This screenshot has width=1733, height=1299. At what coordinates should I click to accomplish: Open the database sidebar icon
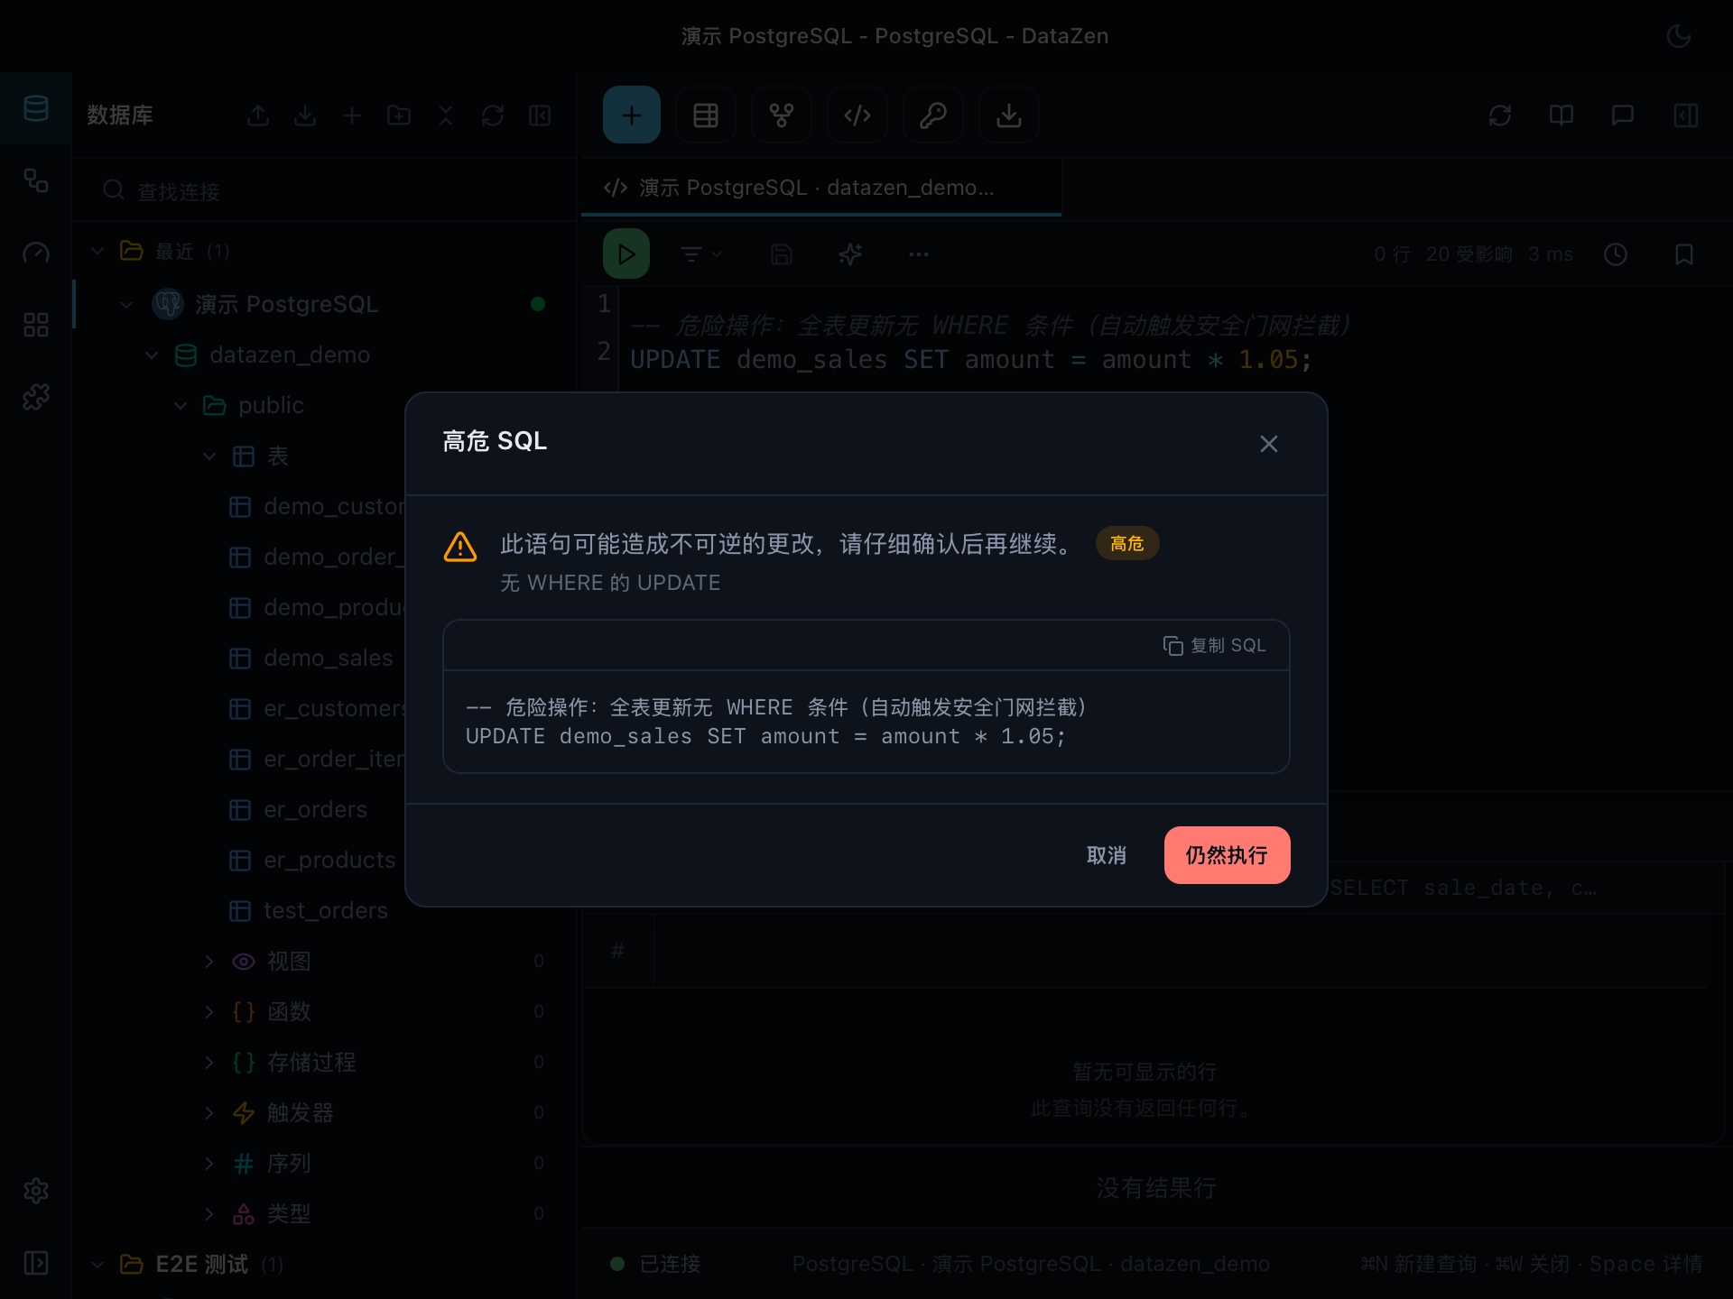click(x=36, y=108)
